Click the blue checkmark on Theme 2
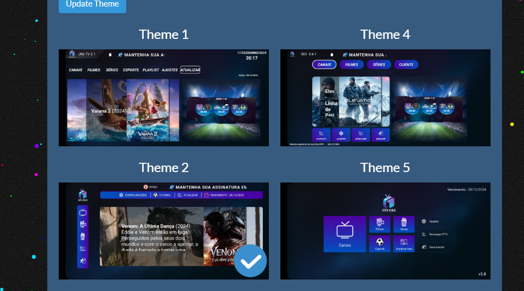Viewport: 524px width, 291px height. click(x=250, y=261)
